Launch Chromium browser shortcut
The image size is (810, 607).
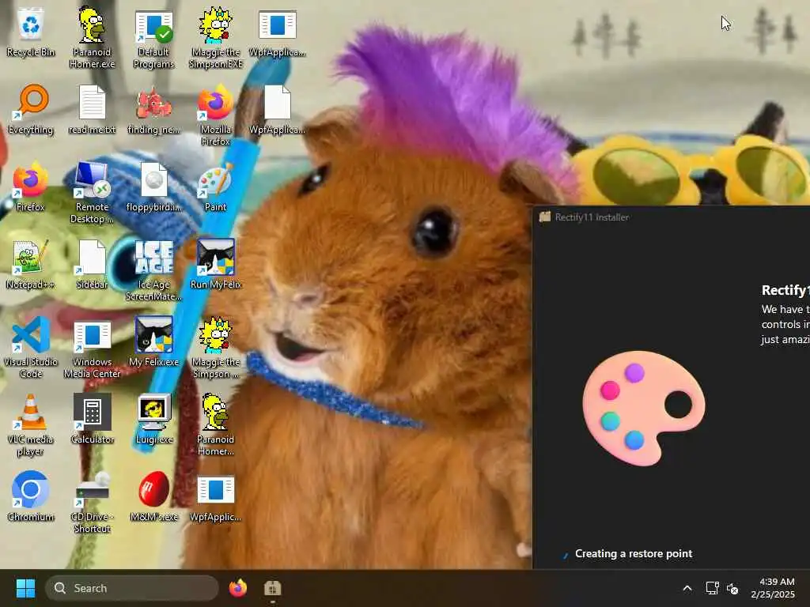31,496
